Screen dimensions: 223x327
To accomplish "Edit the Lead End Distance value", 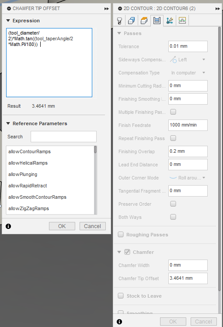I will pos(188,165).
